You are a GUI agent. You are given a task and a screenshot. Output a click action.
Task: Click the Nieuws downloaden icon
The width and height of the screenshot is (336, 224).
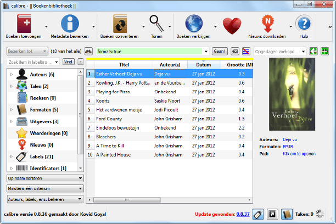click(267, 24)
